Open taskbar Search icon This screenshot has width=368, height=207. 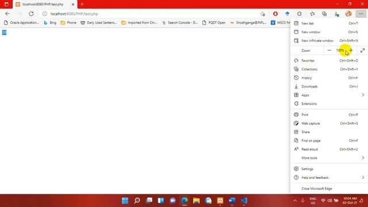[x=137, y=201]
